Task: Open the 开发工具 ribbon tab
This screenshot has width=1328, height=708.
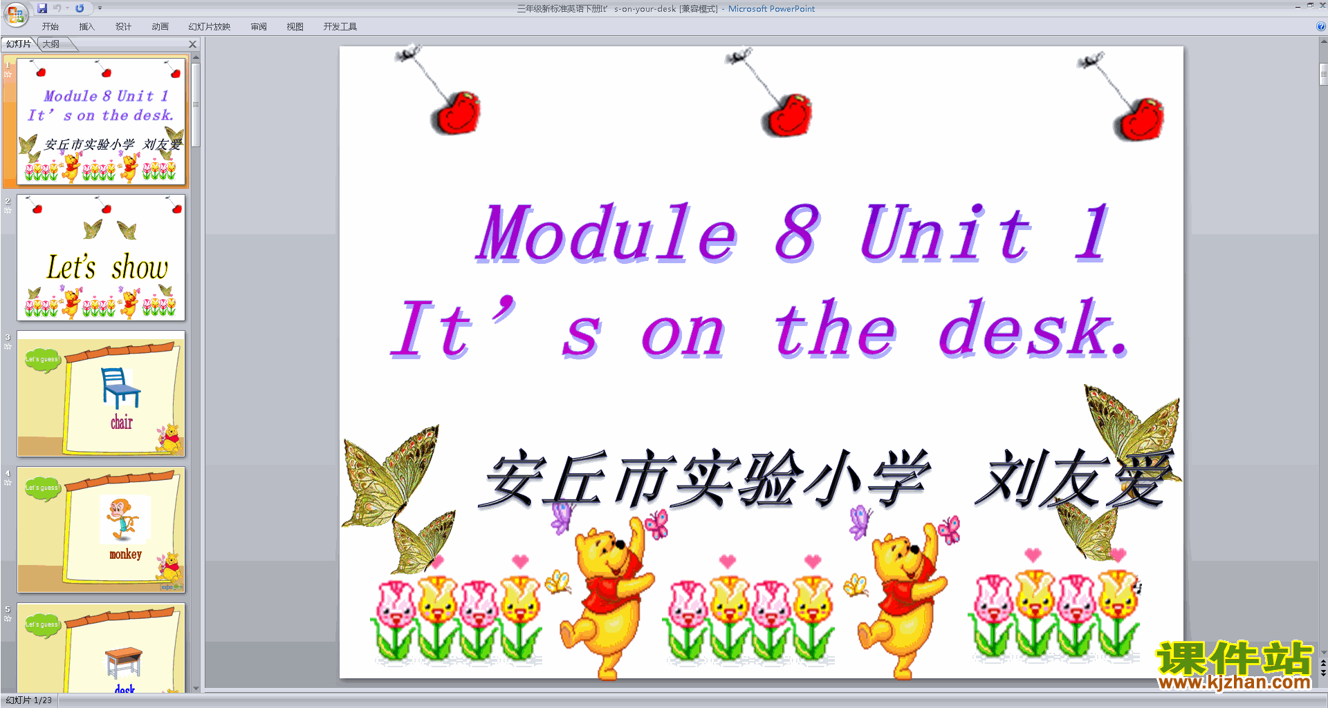Action: 340,27
